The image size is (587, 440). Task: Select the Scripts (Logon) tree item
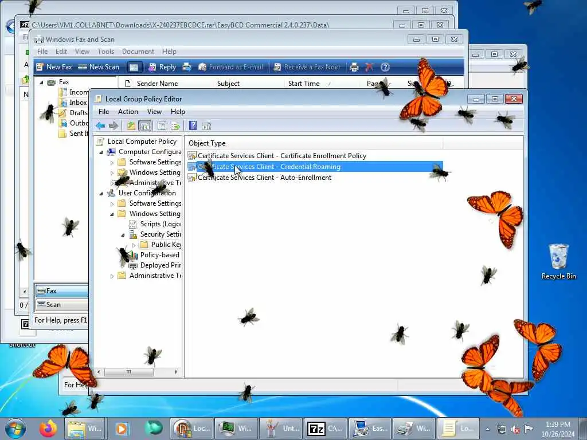point(161,224)
